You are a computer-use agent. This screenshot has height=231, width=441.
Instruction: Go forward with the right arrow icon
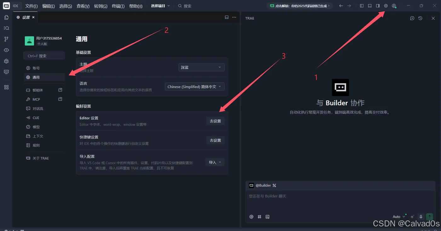349,6
